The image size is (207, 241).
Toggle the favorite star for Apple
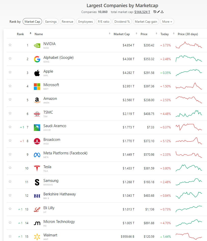(10, 72)
